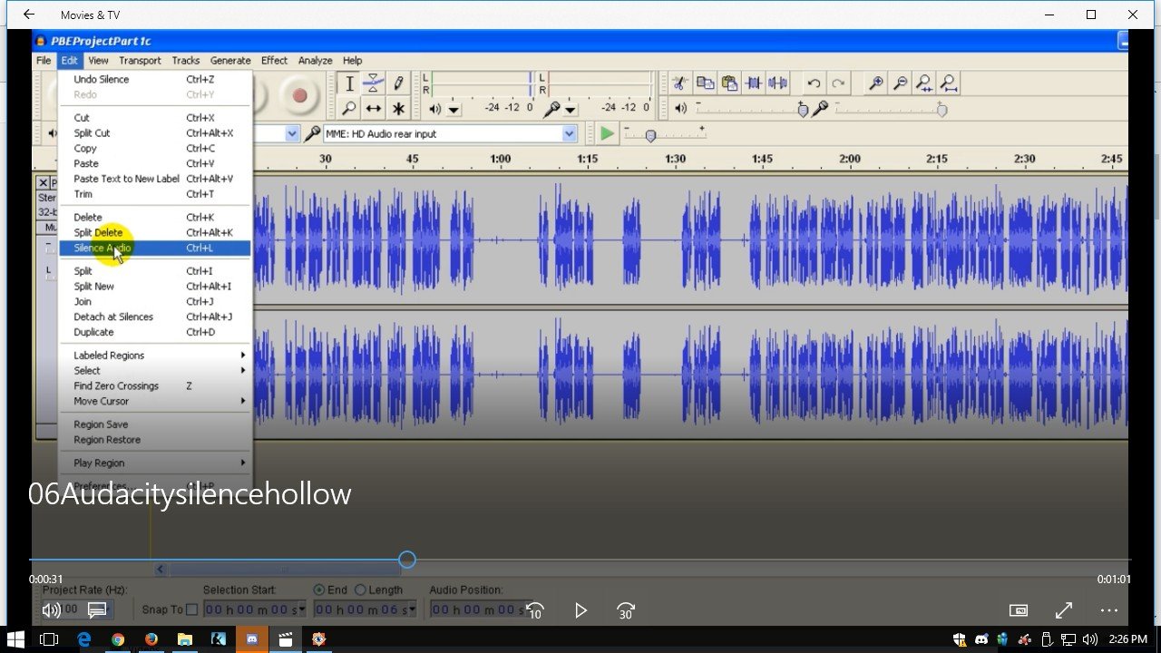Choose Detach at Silences menu entry
This screenshot has height=653, width=1161.
155,317
